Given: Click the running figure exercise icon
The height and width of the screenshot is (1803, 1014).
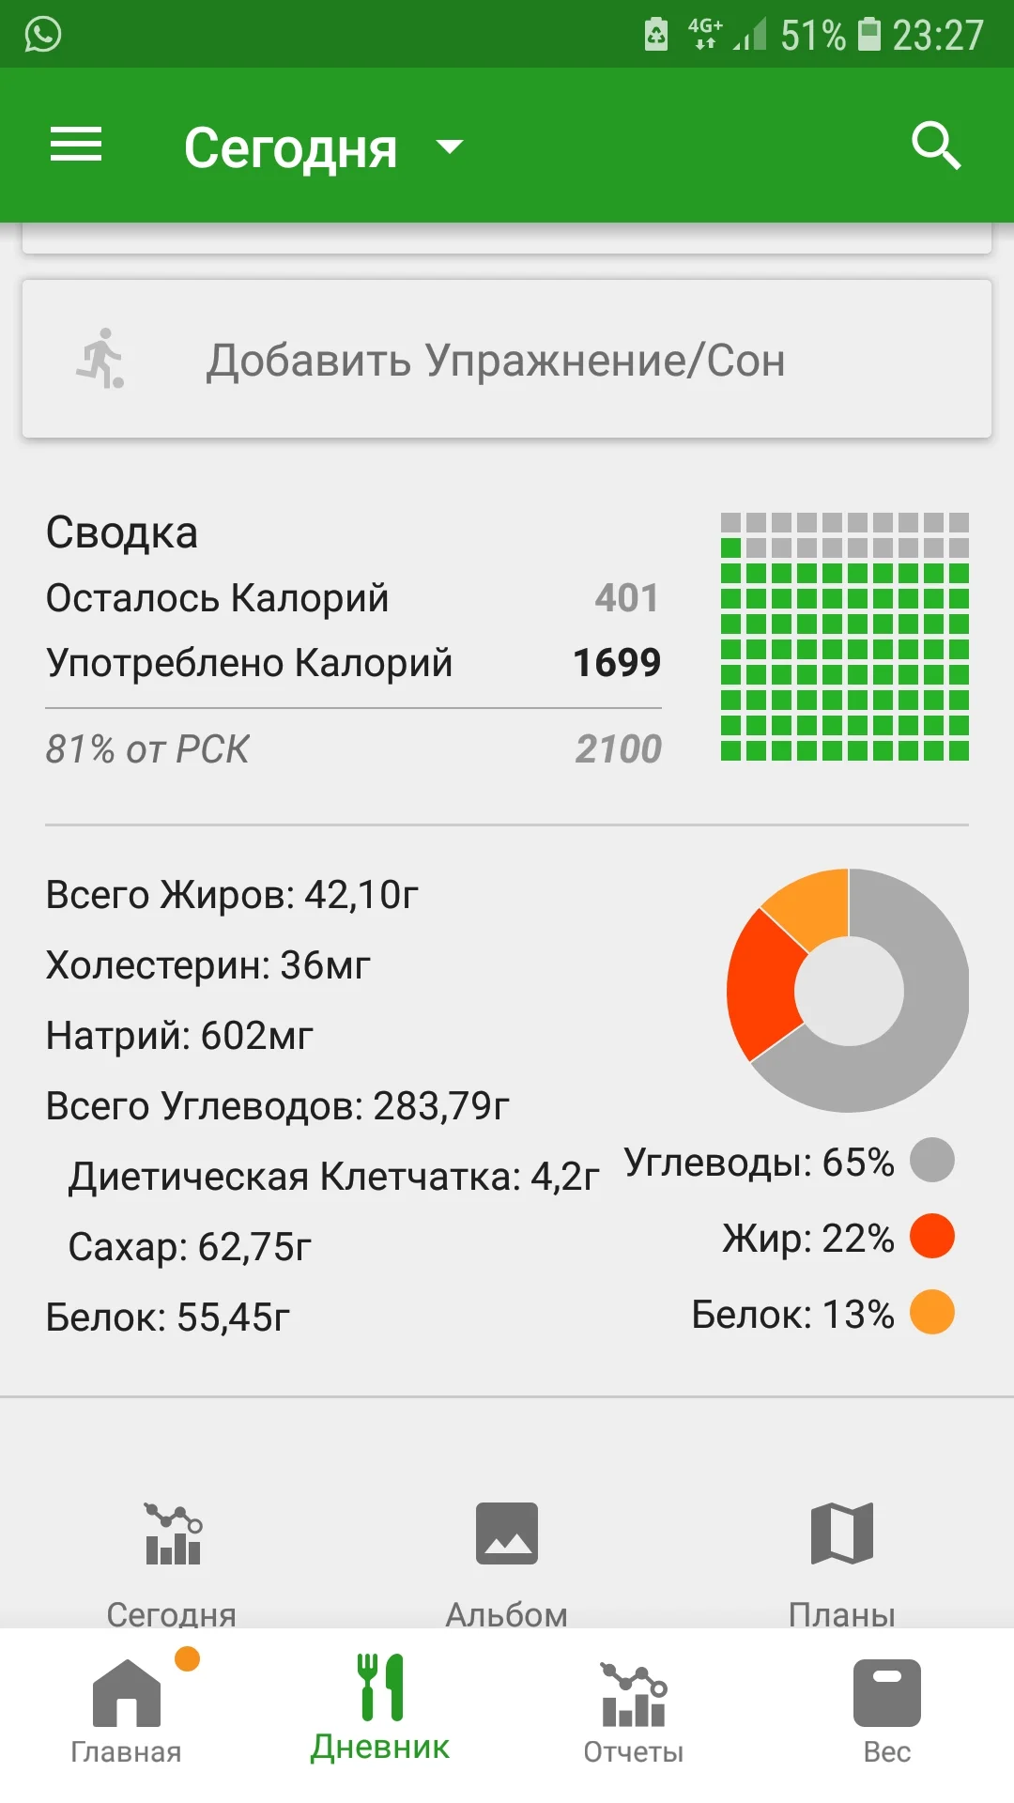Looking at the screenshot, I should [x=101, y=359].
